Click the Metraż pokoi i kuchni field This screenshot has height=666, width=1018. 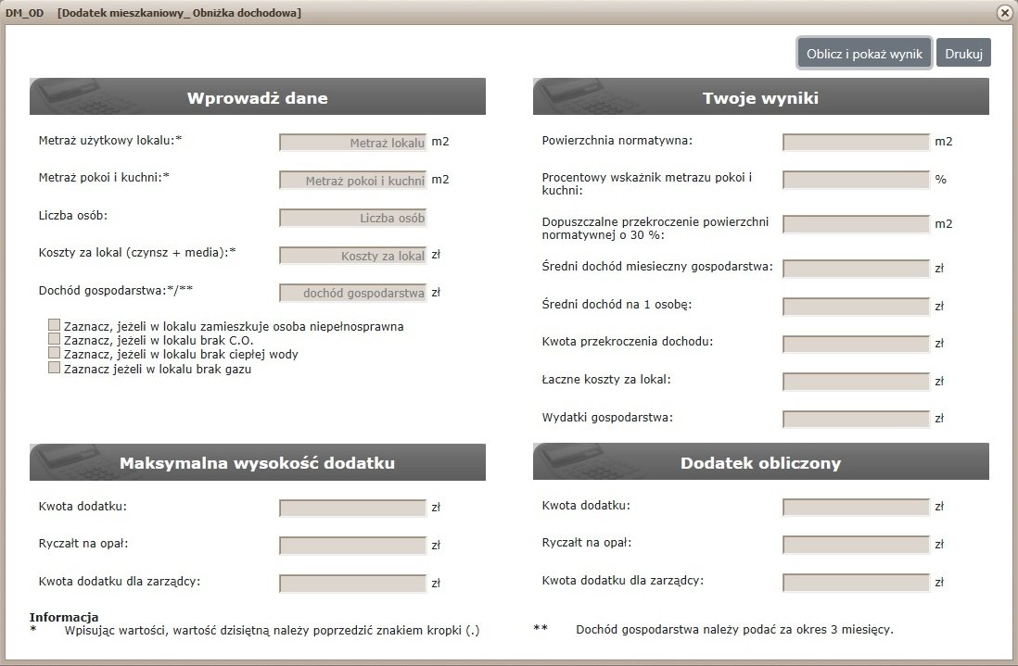[x=352, y=181]
